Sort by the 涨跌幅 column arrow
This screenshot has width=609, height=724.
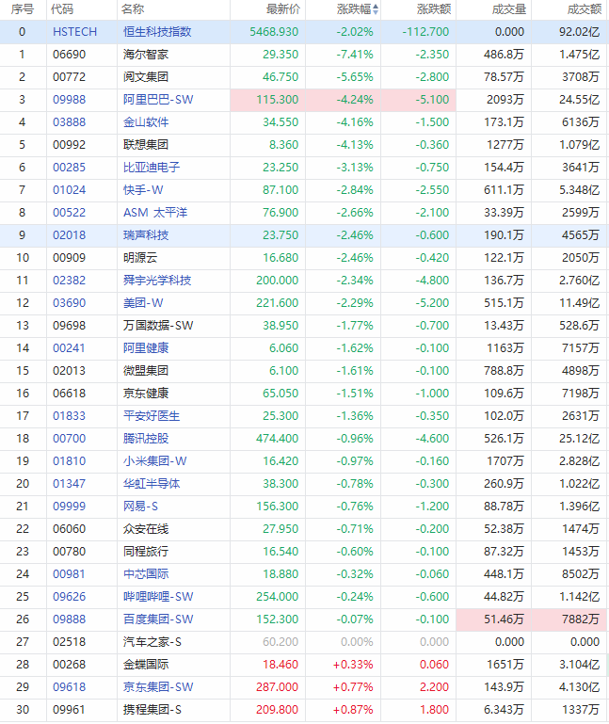point(376,9)
